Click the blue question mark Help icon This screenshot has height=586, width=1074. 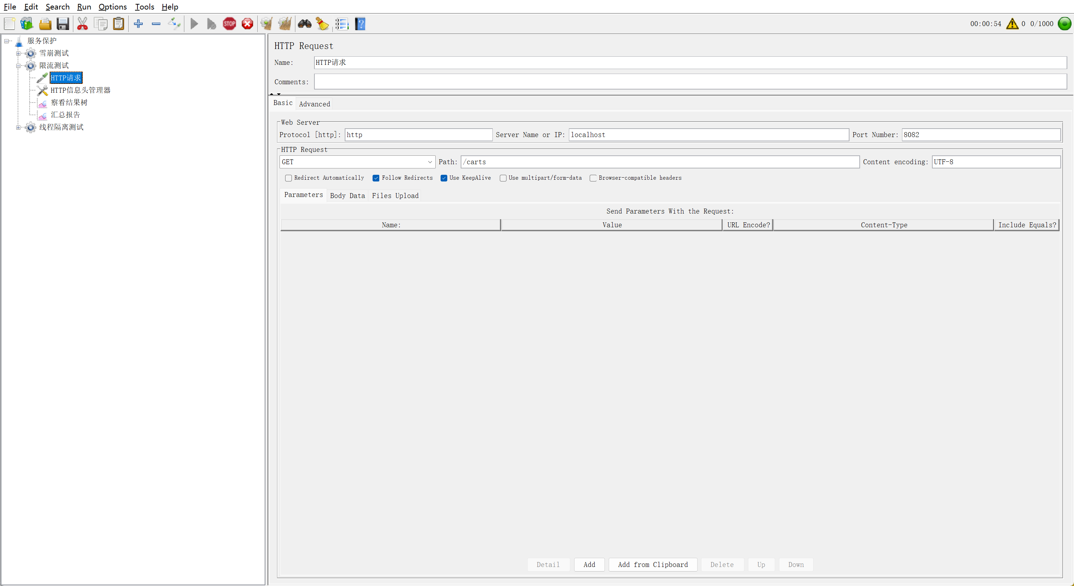(x=360, y=24)
